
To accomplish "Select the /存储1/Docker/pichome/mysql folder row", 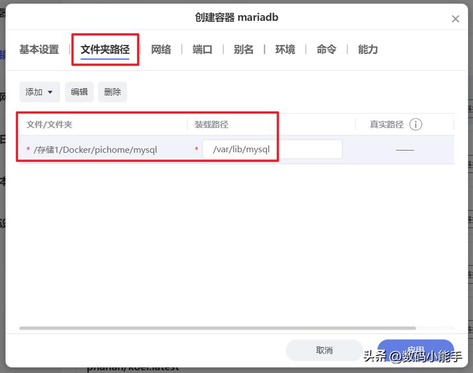I will [237, 149].
